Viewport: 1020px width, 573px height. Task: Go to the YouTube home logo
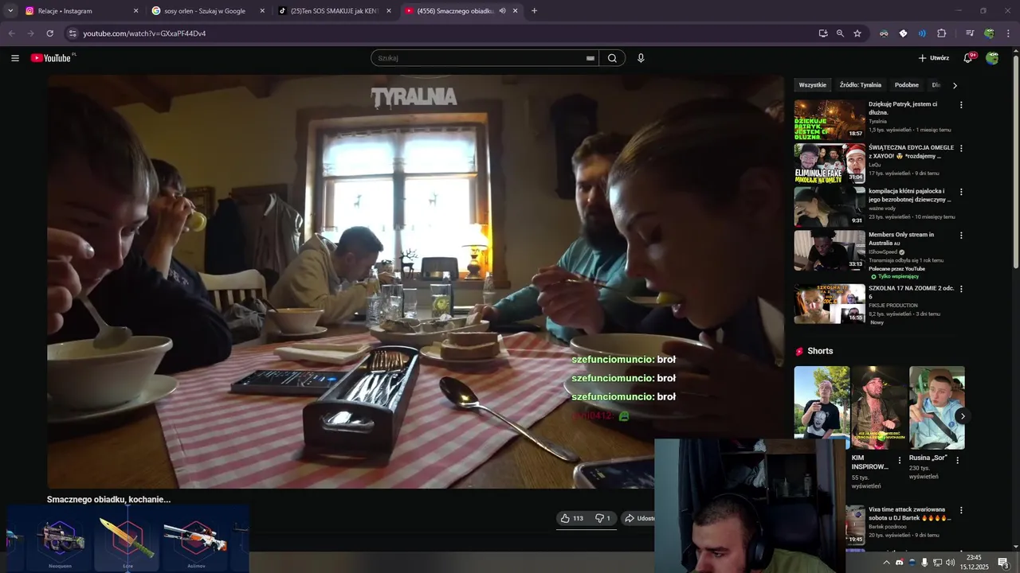[53, 58]
